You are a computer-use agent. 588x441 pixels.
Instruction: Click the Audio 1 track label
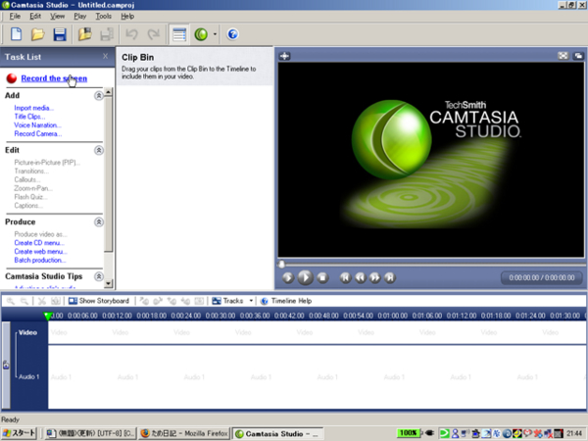pyautogui.click(x=29, y=376)
